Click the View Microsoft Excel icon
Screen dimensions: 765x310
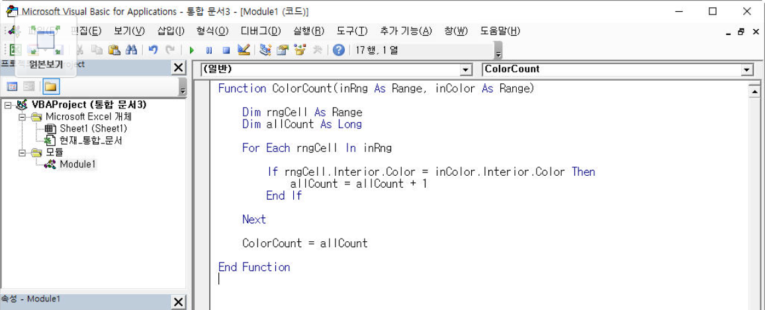pos(16,50)
